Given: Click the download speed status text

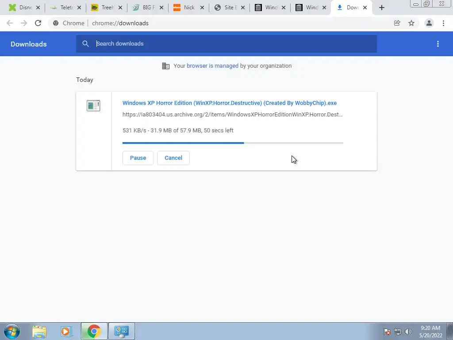Looking at the screenshot, I should tap(178, 131).
